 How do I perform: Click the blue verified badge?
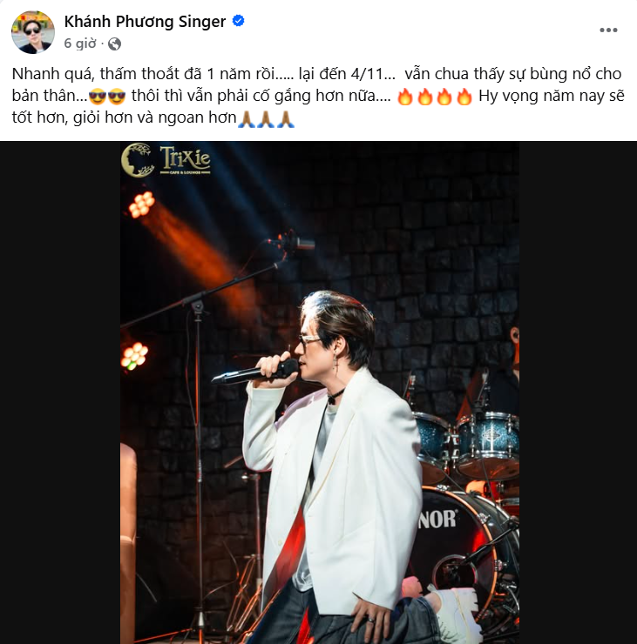(x=239, y=21)
